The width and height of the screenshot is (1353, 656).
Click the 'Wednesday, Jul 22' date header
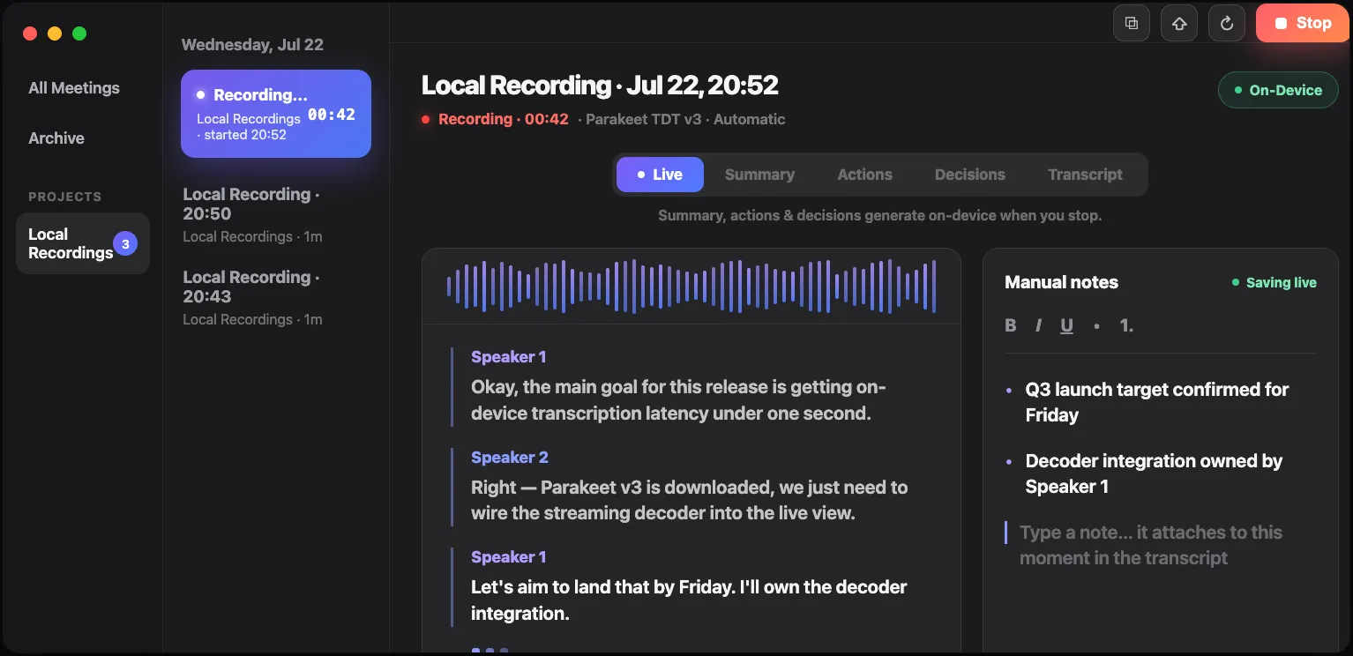click(x=252, y=45)
